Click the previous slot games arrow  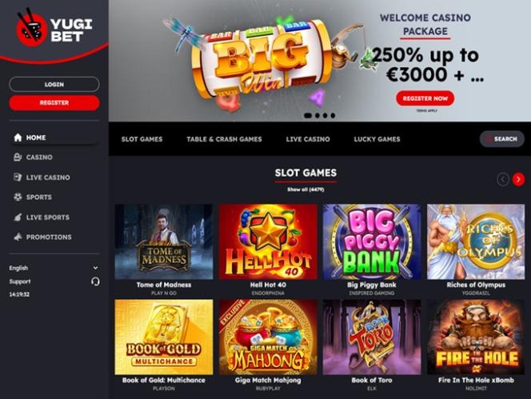(x=503, y=179)
